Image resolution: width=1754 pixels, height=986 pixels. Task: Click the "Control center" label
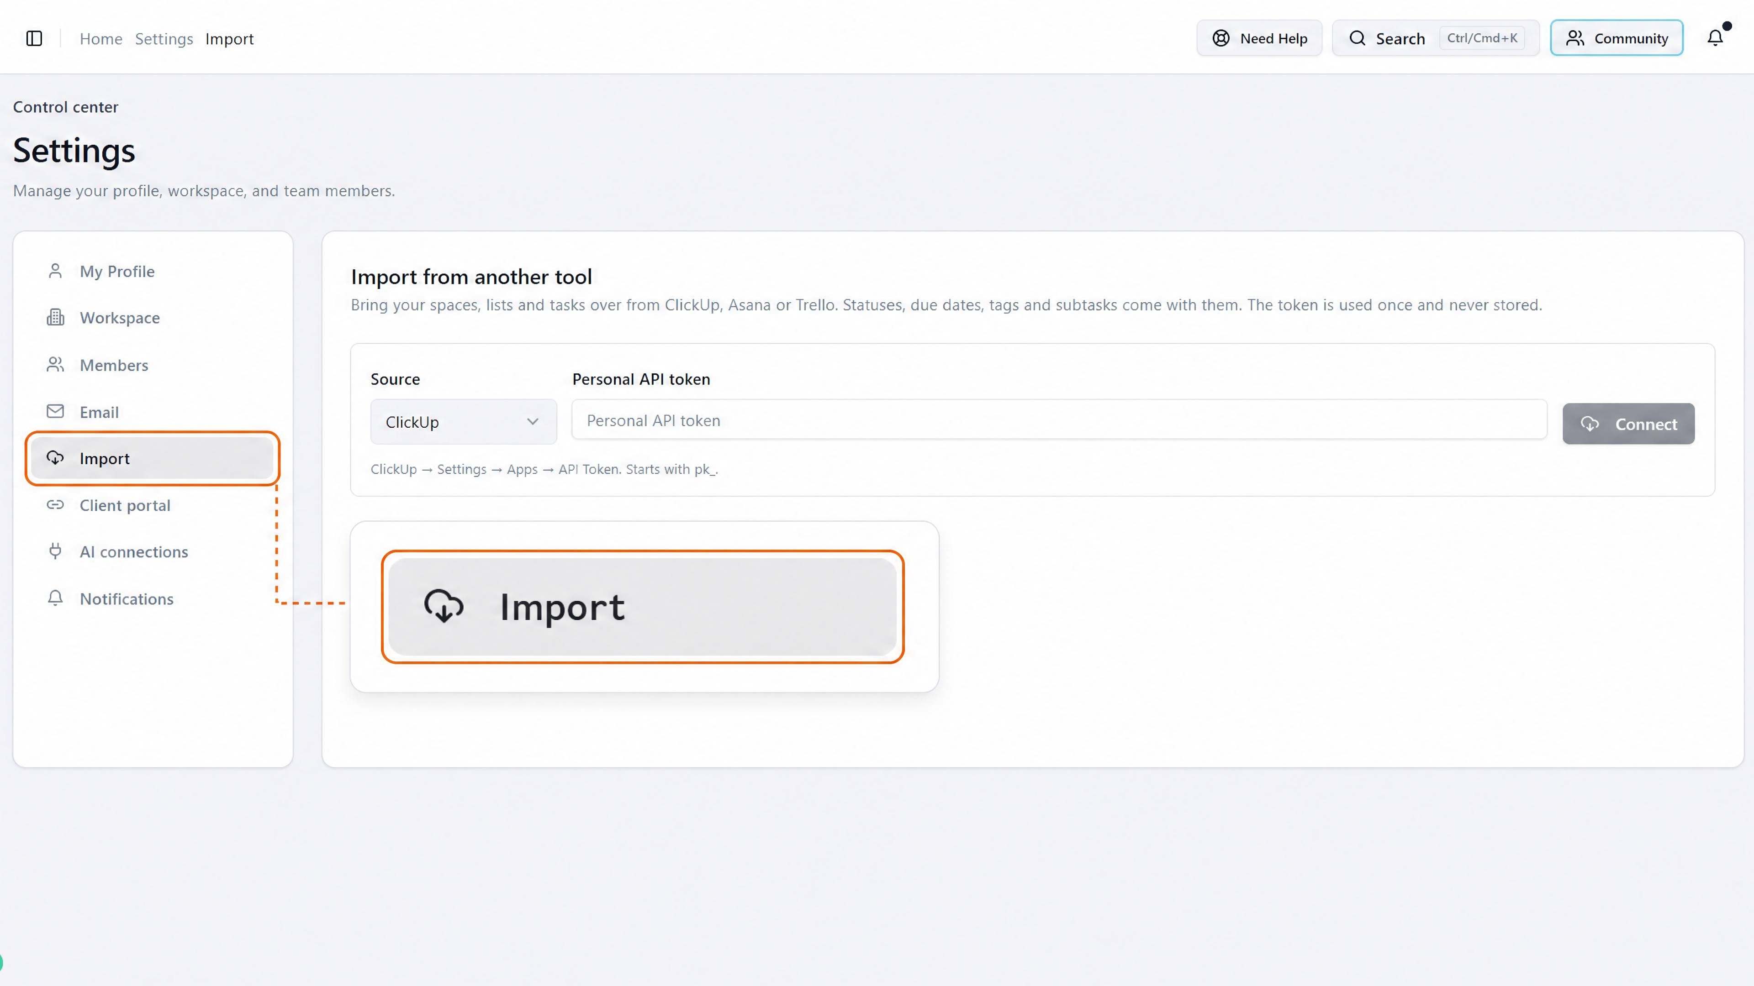click(65, 107)
